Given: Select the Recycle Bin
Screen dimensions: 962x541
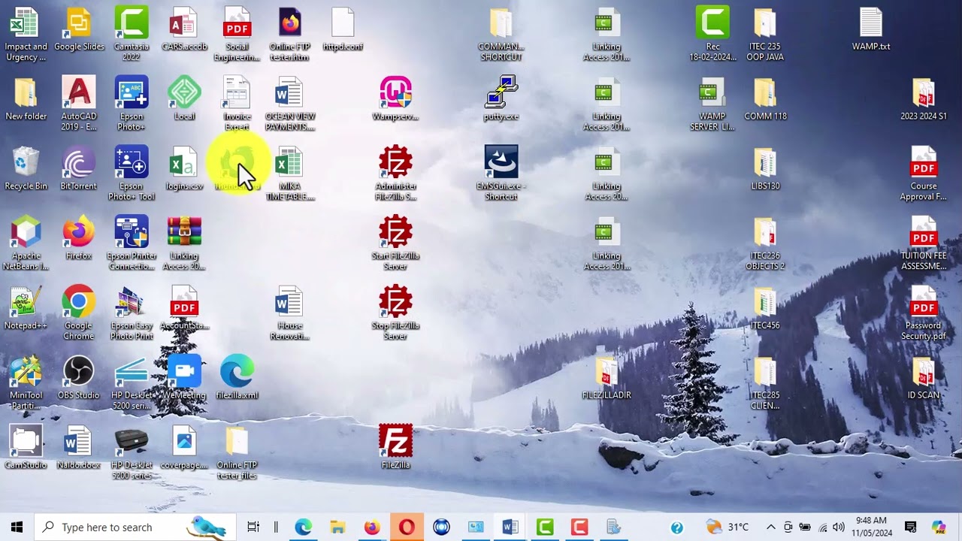Looking at the screenshot, I should tap(26, 169).
